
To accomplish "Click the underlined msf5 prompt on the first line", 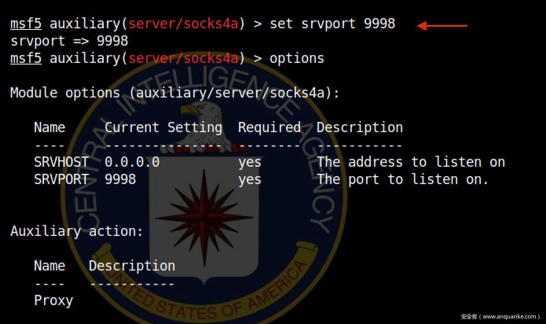I will pyautogui.click(x=26, y=24).
